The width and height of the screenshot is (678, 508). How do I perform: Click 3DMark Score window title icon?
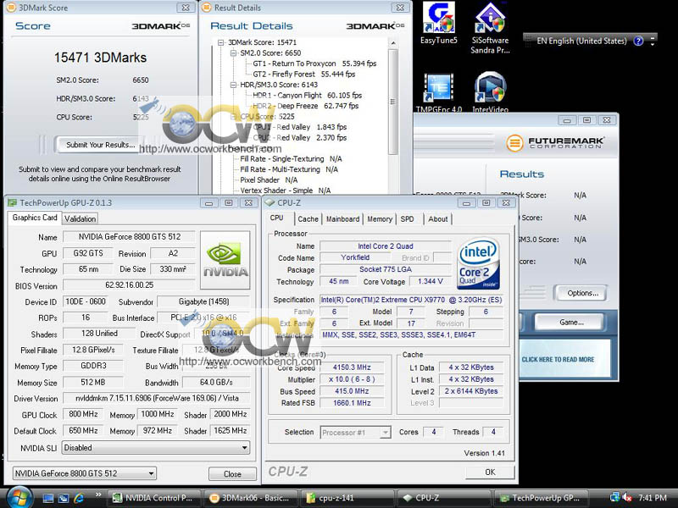pyautogui.click(x=11, y=8)
